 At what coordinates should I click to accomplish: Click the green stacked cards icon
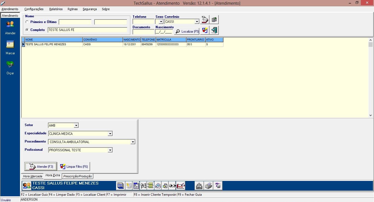(151, 186)
